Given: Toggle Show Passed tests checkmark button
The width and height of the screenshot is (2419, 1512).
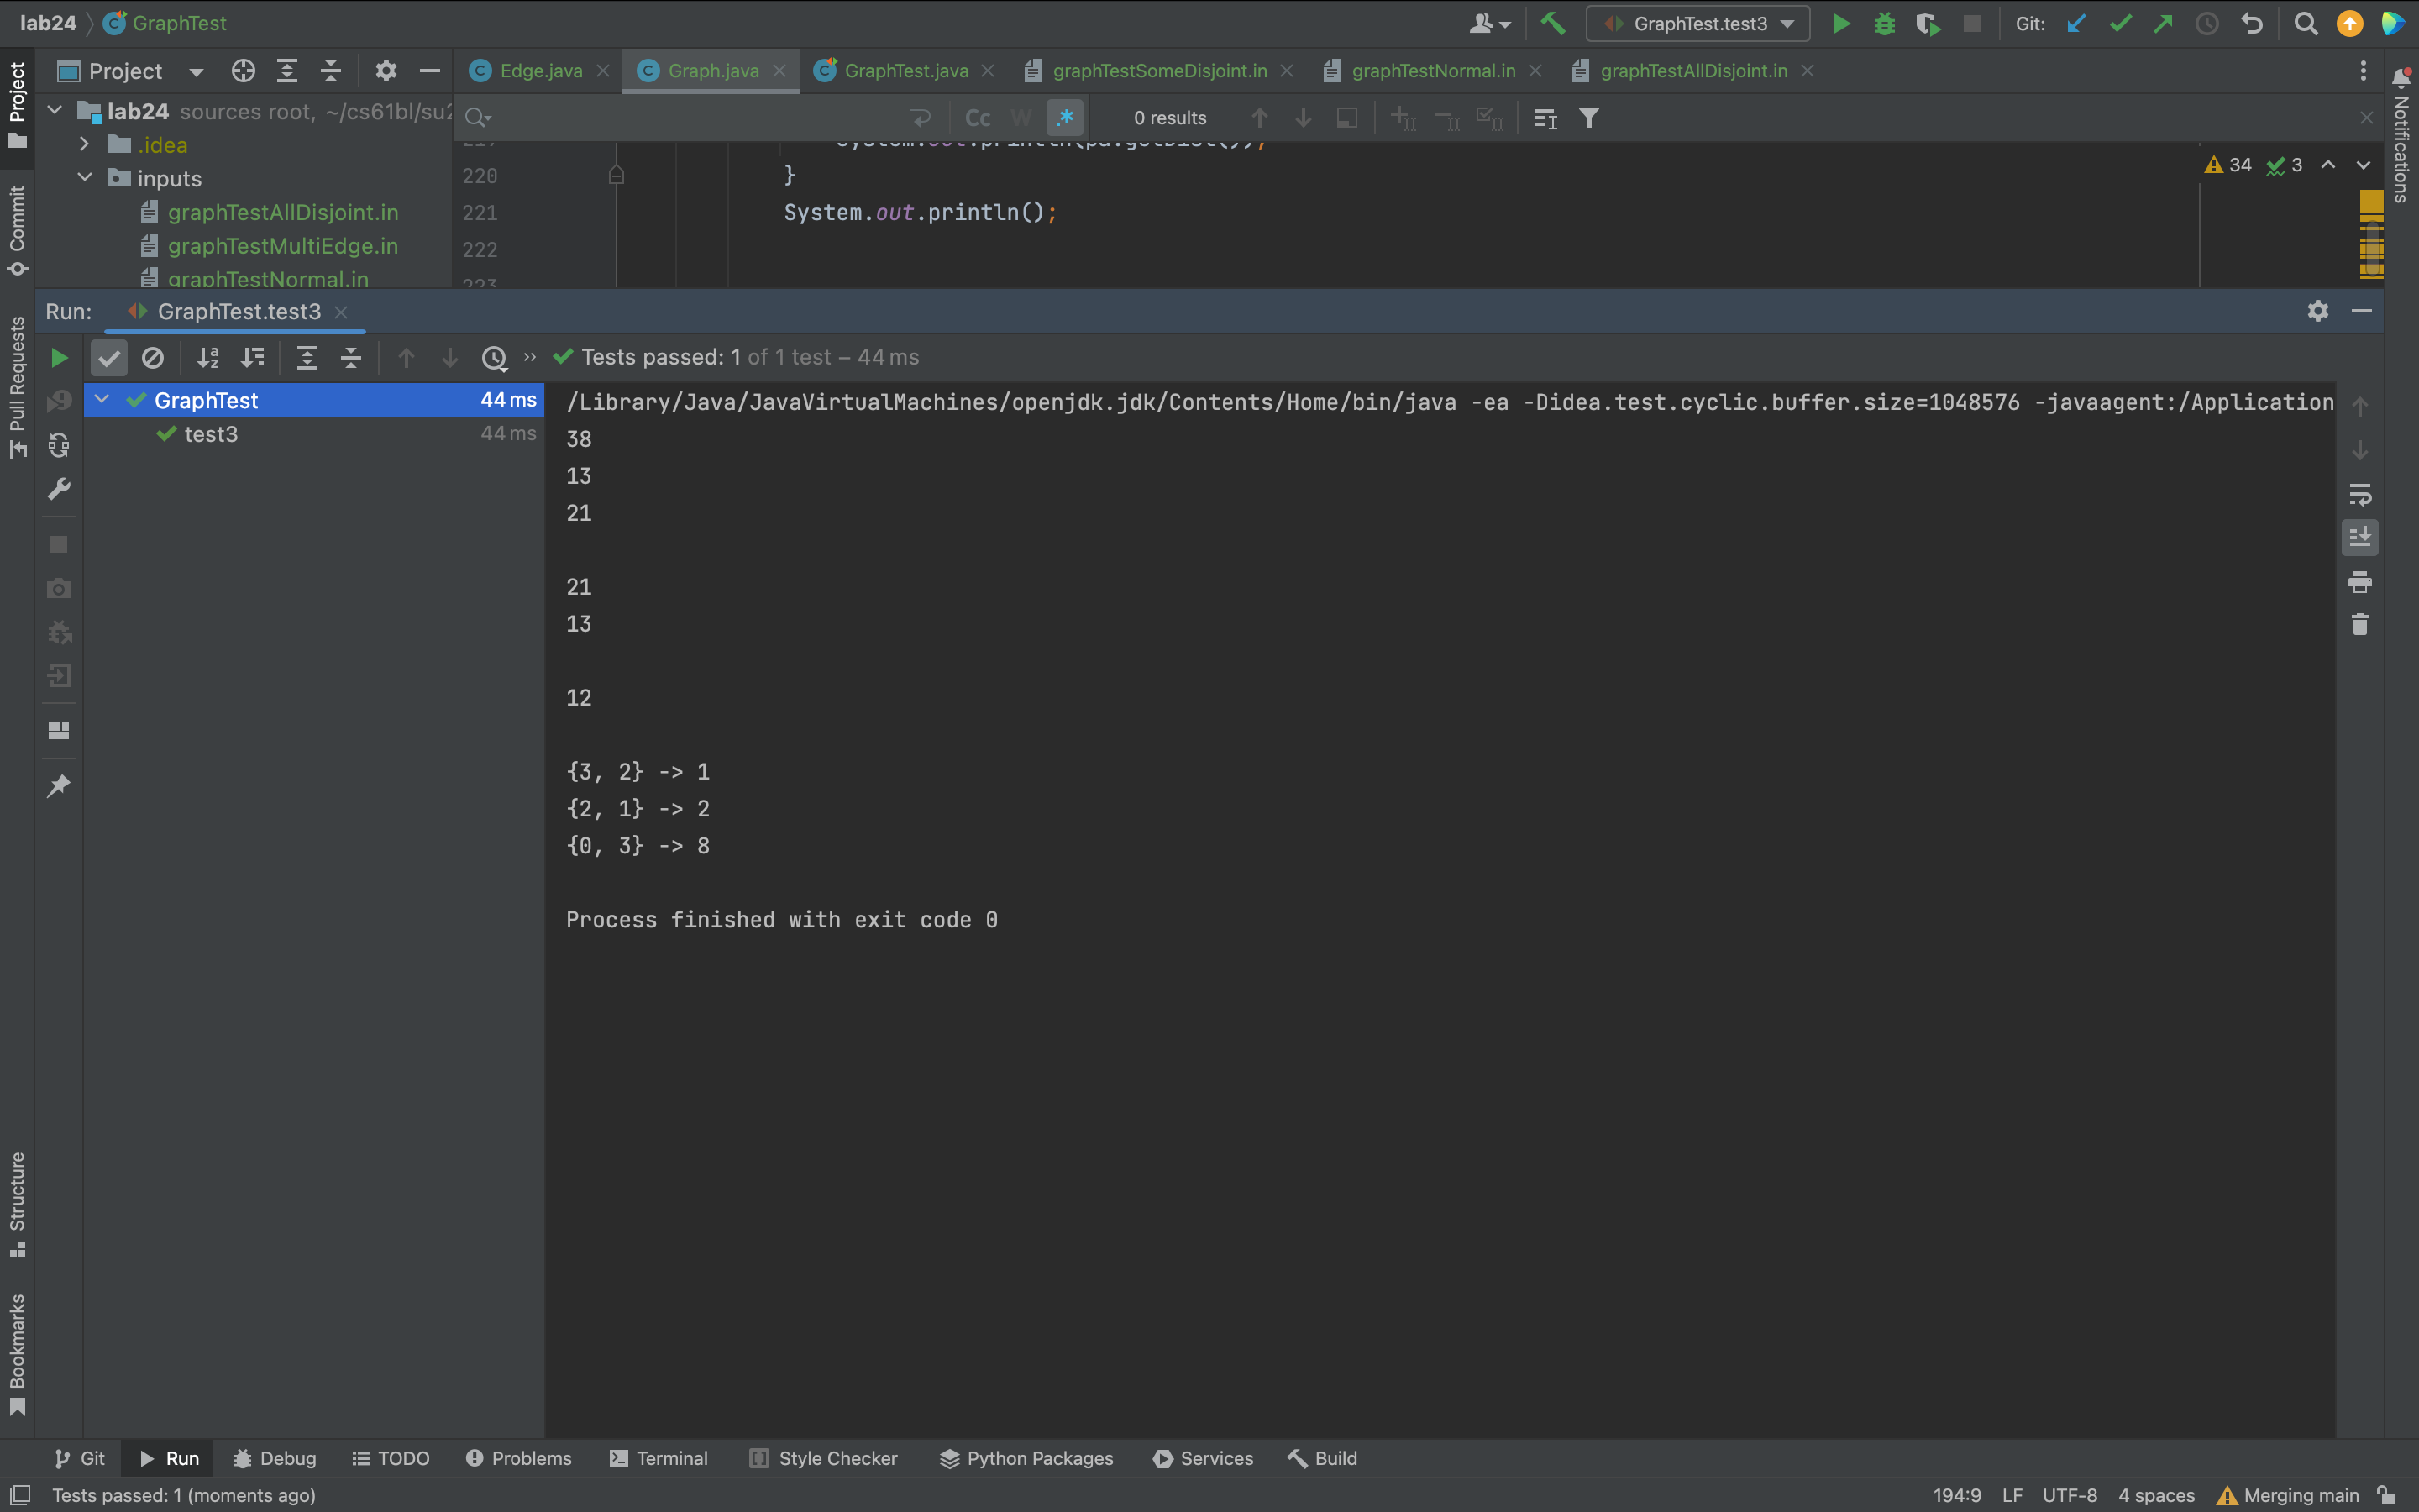Looking at the screenshot, I should tap(109, 358).
